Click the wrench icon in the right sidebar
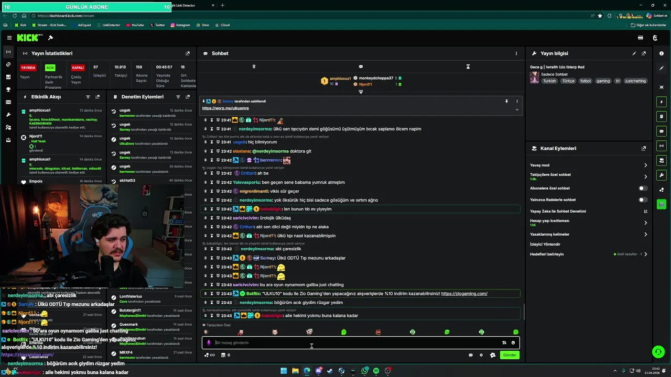The height and width of the screenshot is (377, 671). click(x=662, y=175)
